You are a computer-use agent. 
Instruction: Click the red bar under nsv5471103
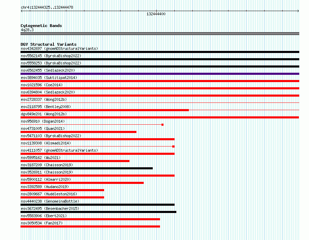pos(98,139)
